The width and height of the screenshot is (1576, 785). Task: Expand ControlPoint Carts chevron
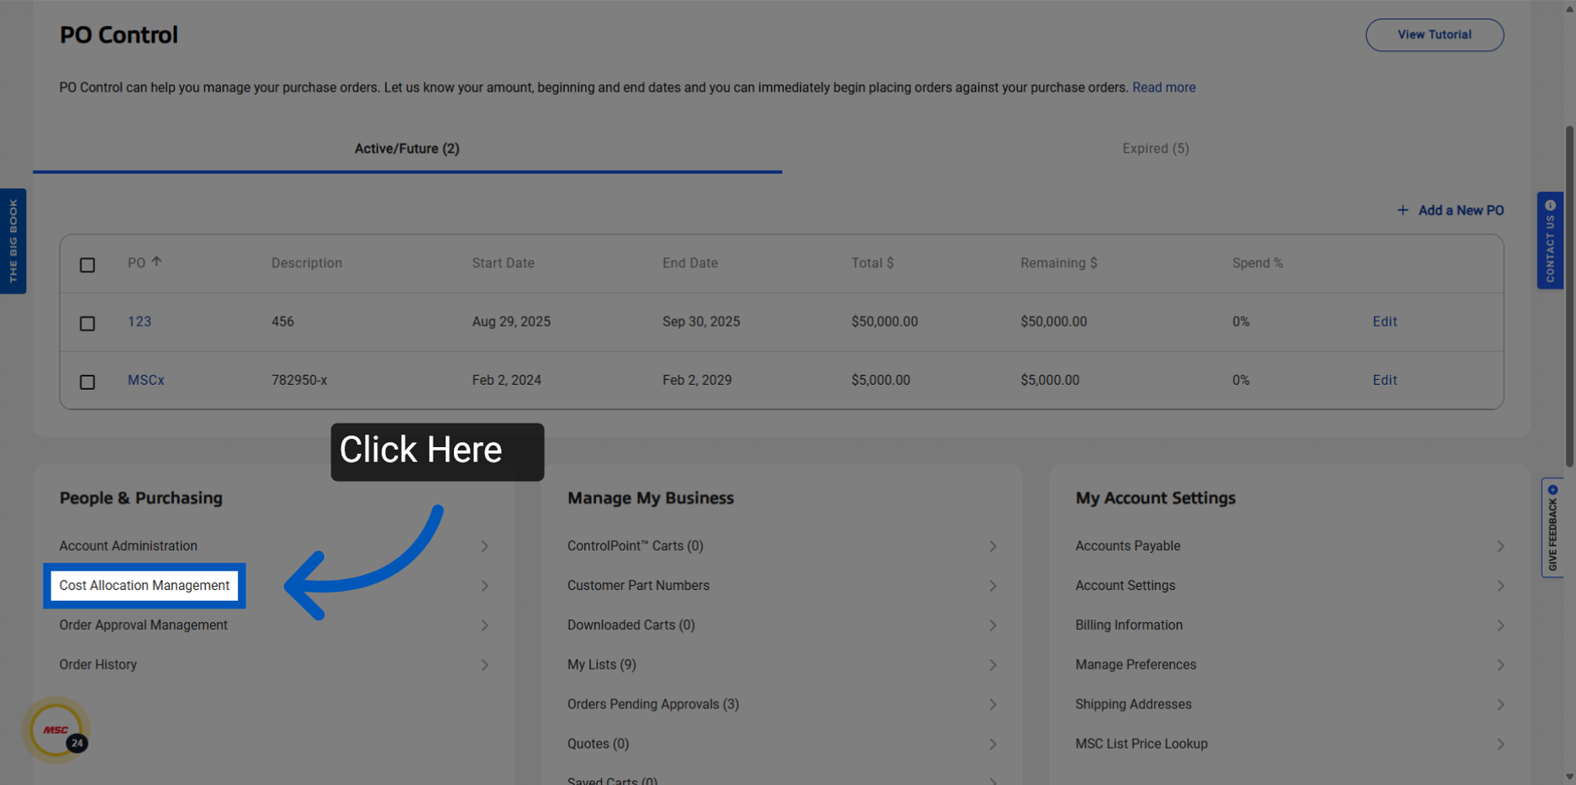click(993, 546)
